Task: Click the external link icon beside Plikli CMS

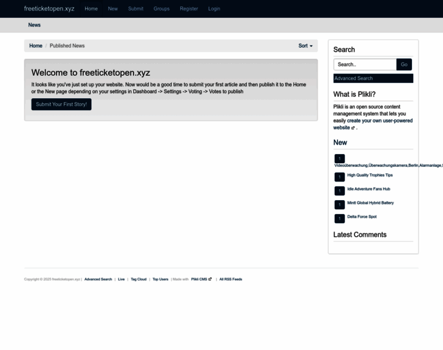Action: point(210,279)
